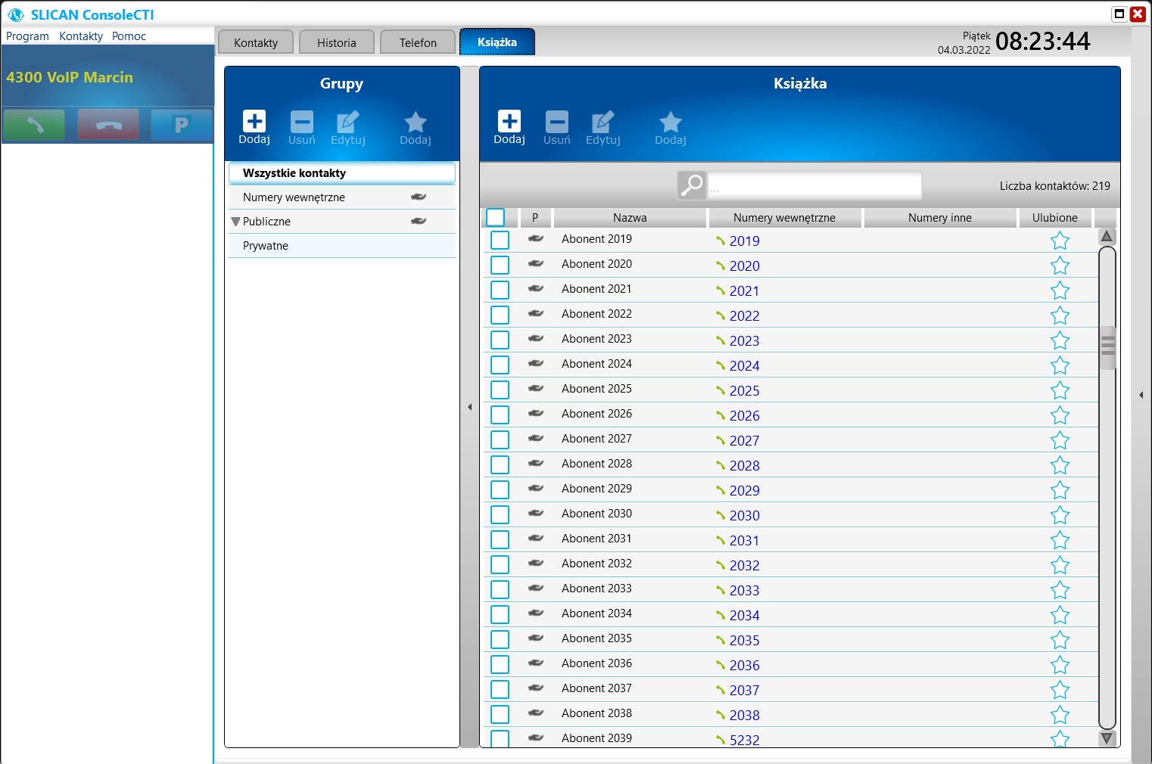The height and width of the screenshot is (764, 1152).
Task: Click the scrollbar thumb in contact list
Action: (x=1107, y=347)
